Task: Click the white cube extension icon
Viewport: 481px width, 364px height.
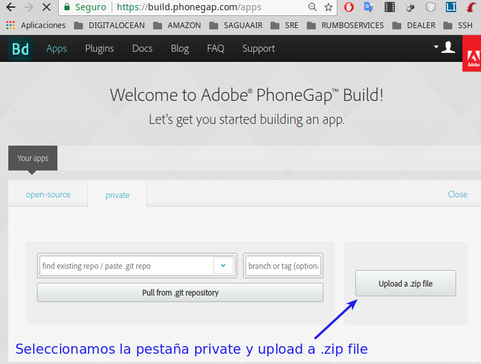Action: click(431, 7)
